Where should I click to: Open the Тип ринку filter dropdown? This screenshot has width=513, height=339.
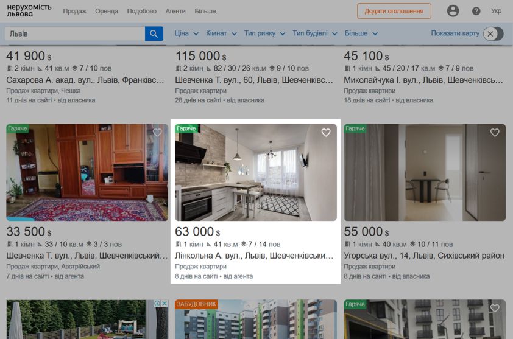point(264,33)
